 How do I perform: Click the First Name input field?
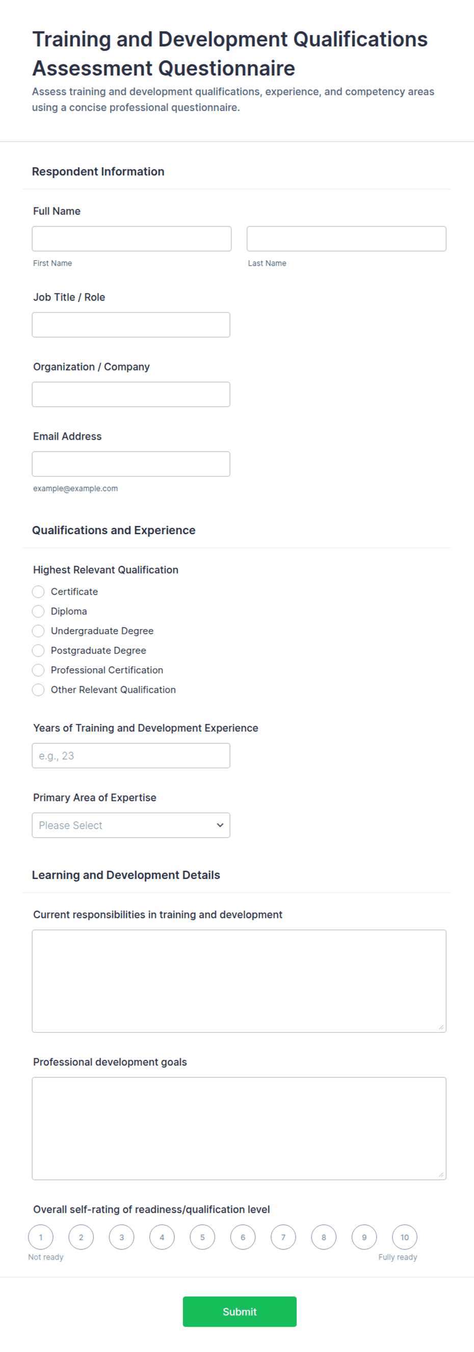(131, 239)
